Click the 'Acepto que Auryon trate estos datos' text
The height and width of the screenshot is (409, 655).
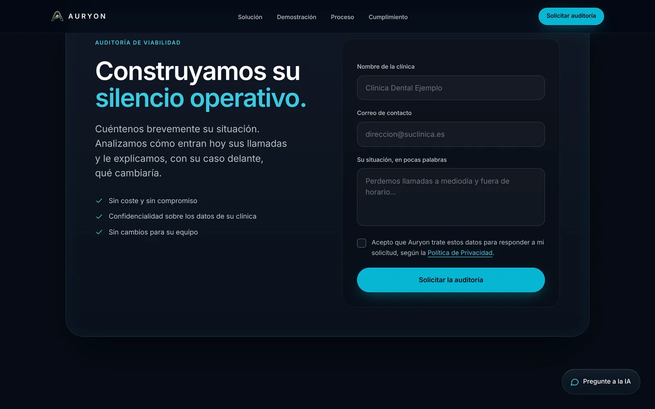point(458,247)
